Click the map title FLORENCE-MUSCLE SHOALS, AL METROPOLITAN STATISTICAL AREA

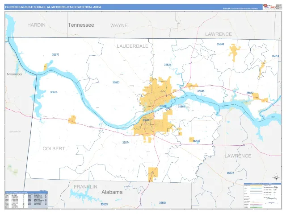(x=53, y=7)
